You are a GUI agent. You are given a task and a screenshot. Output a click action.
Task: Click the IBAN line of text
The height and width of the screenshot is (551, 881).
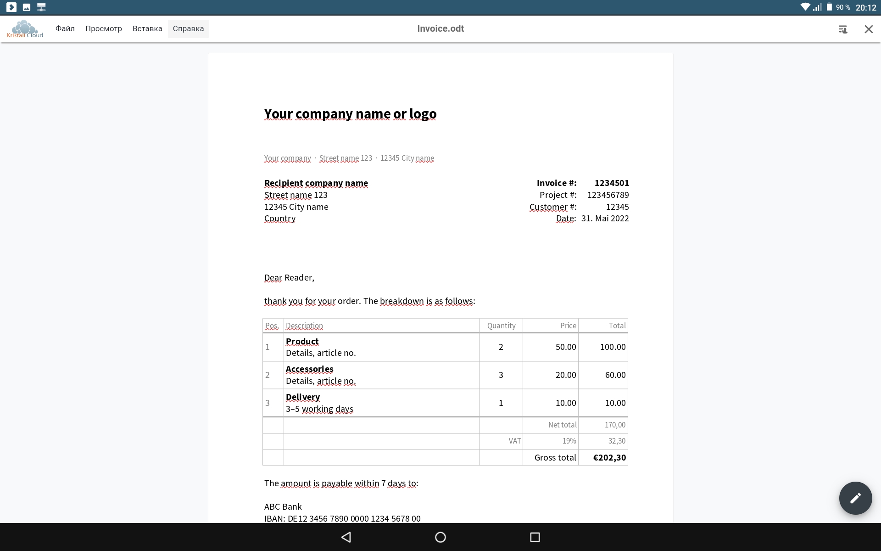pos(342,519)
